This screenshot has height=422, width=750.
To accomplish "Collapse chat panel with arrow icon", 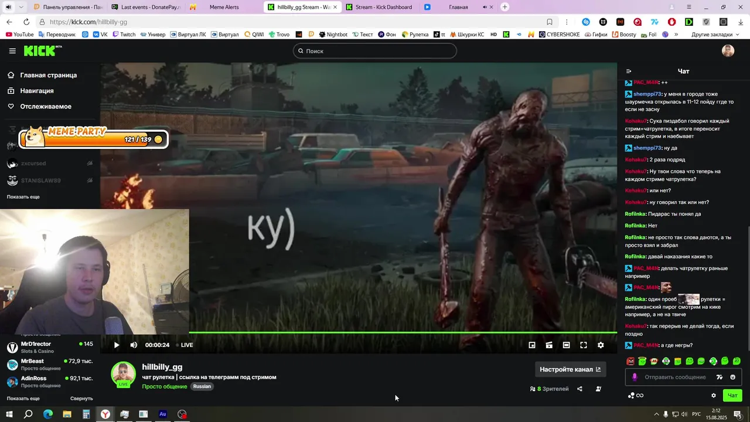I will (x=629, y=72).
